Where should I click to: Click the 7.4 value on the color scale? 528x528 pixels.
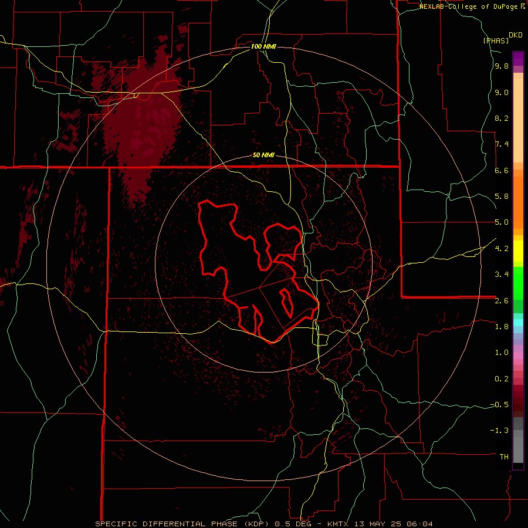point(502,144)
